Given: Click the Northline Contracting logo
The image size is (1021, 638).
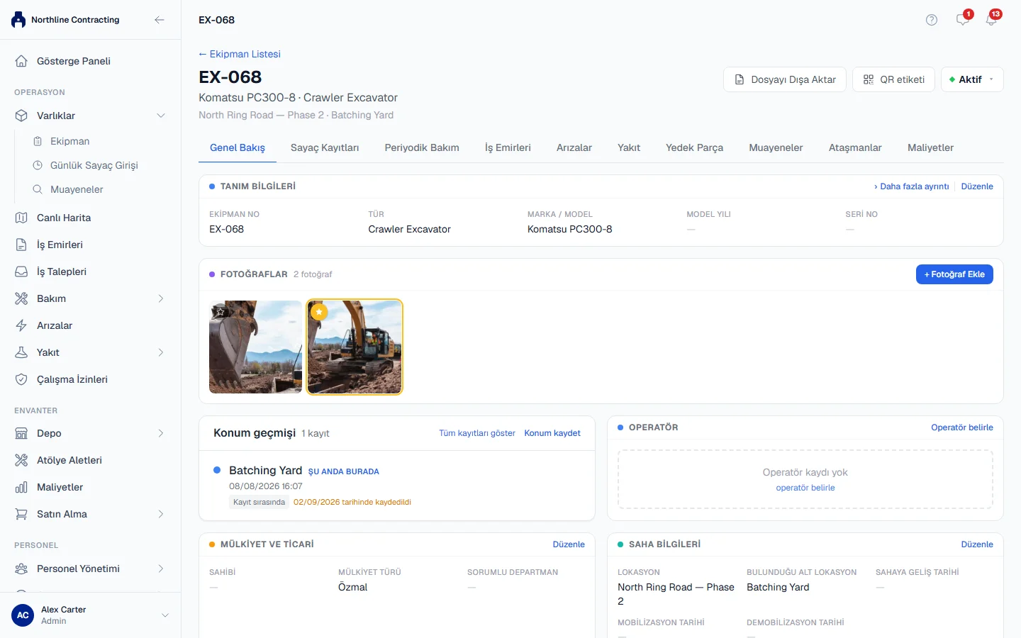Looking at the screenshot, I should (x=18, y=20).
